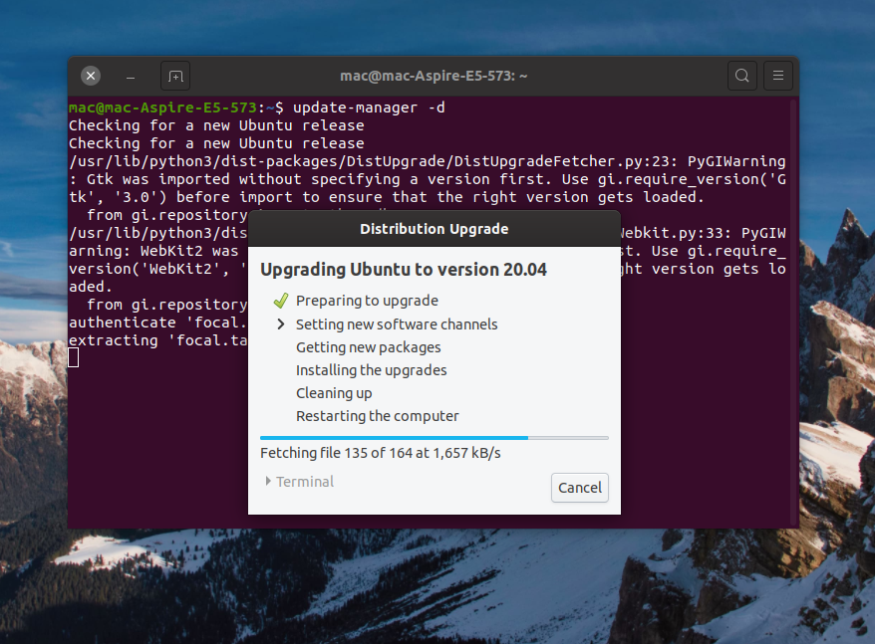This screenshot has width=875, height=644.
Task: Click the terminal title mac@mac-Aspire-E5-573
Action: click(x=434, y=76)
